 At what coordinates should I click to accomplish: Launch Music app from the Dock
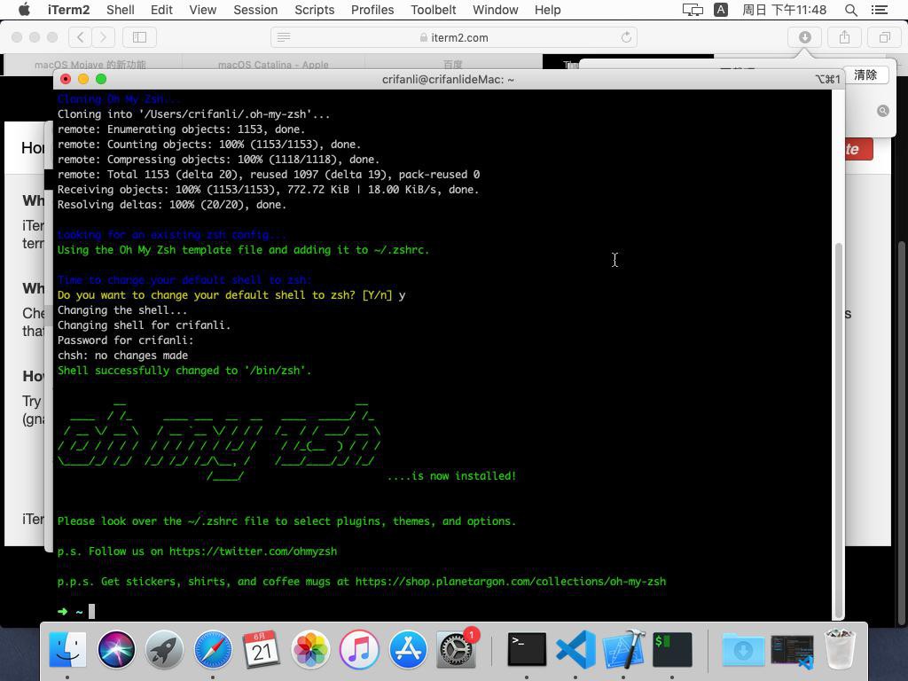(x=359, y=649)
